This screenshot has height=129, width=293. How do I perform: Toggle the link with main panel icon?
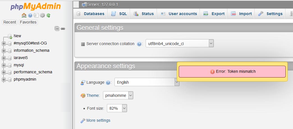coord(63,29)
